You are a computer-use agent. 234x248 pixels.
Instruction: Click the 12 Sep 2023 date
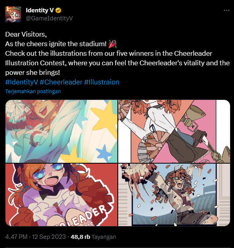pos(49,237)
